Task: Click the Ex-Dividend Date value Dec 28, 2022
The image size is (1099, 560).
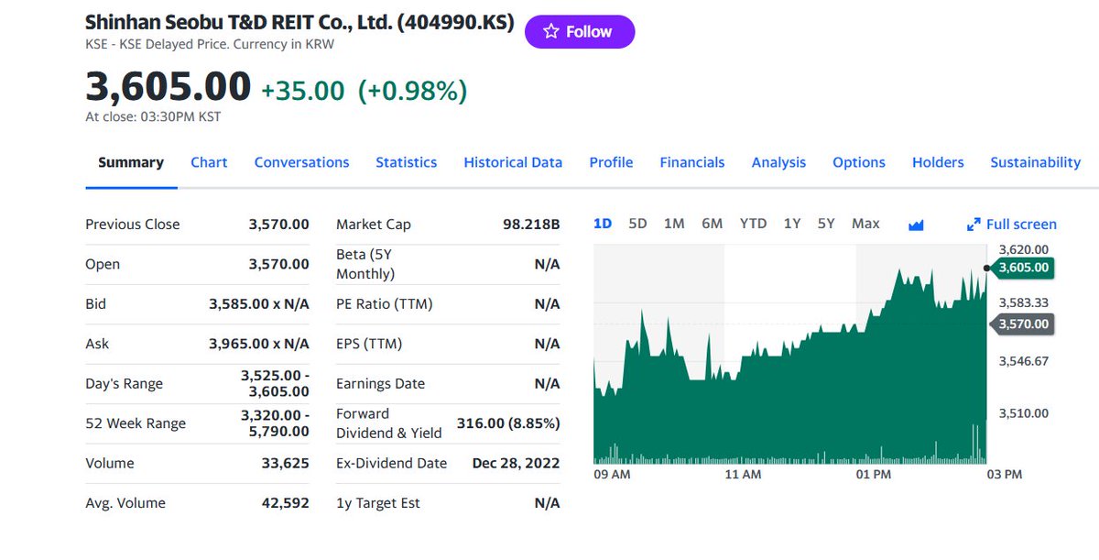Action: [517, 464]
